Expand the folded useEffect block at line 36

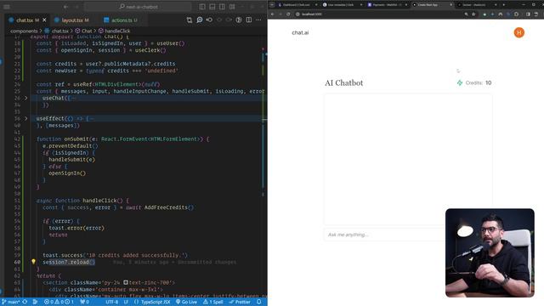tap(25, 119)
